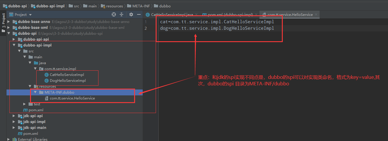The width and height of the screenshot is (388, 141).
Task: Expand the External Libraries arrow
Action: (9, 139)
